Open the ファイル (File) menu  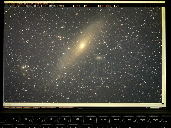[7, 4]
